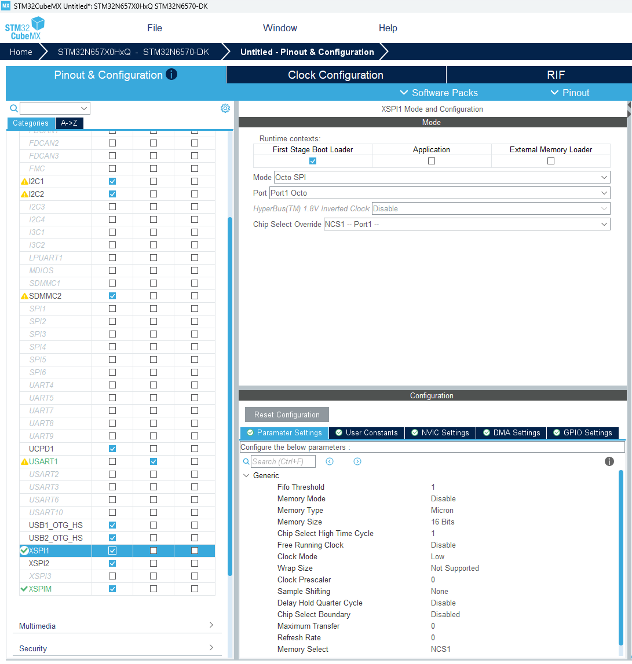Click the warning icon beside I2C1
Image resolution: width=632 pixels, height=664 pixels.
click(24, 182)
